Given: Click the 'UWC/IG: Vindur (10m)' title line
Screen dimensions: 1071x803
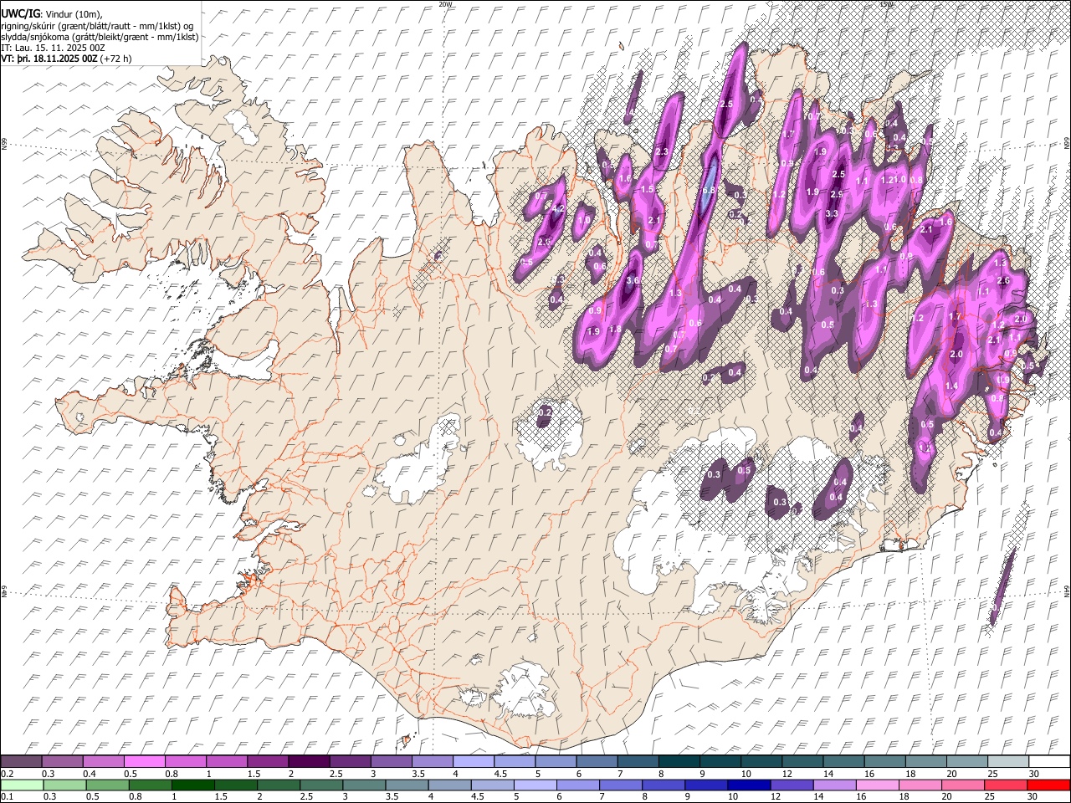Looking at the screenshot, I should 53,13.
